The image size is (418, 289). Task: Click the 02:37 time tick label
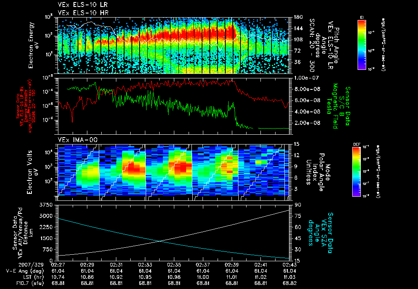[203, 265]
